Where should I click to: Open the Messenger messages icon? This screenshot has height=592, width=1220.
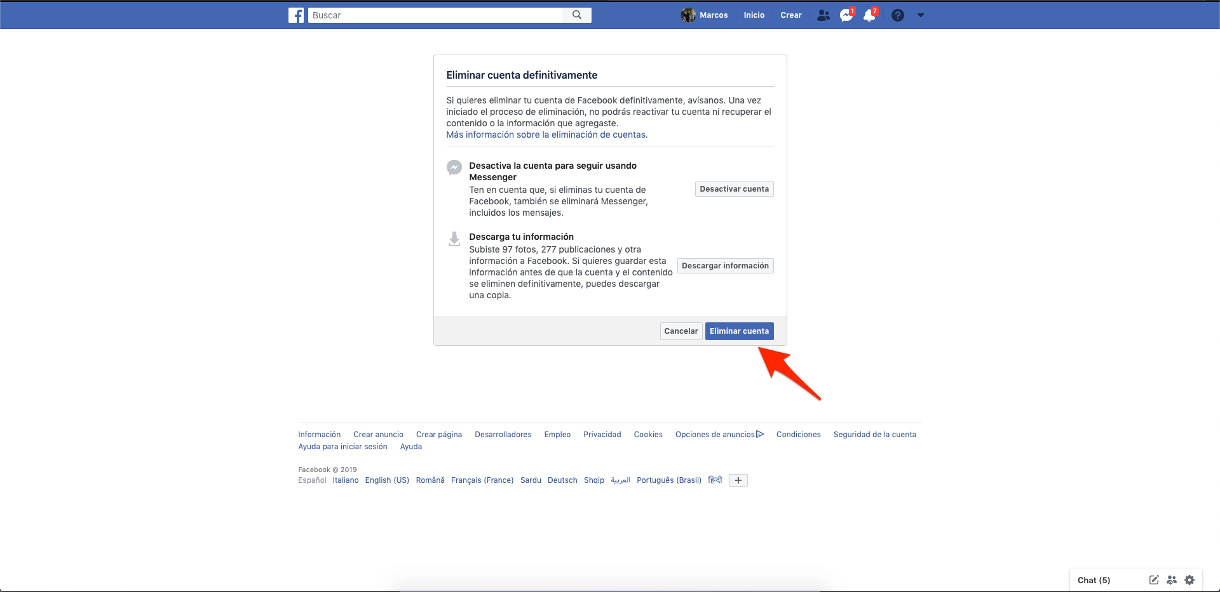click(846, 15)
